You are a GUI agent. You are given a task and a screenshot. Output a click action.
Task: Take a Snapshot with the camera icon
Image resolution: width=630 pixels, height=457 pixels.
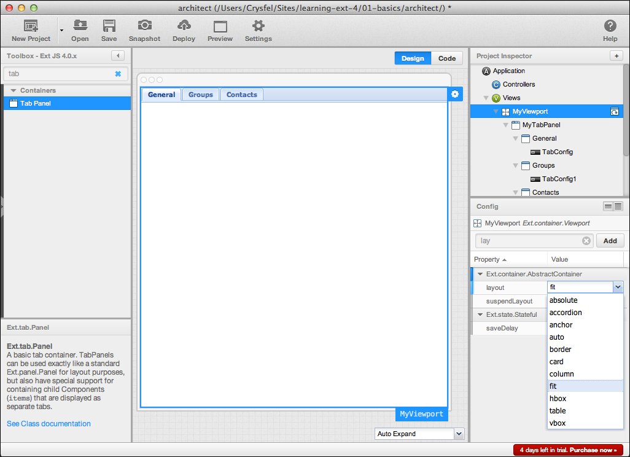tap(145, 25)
